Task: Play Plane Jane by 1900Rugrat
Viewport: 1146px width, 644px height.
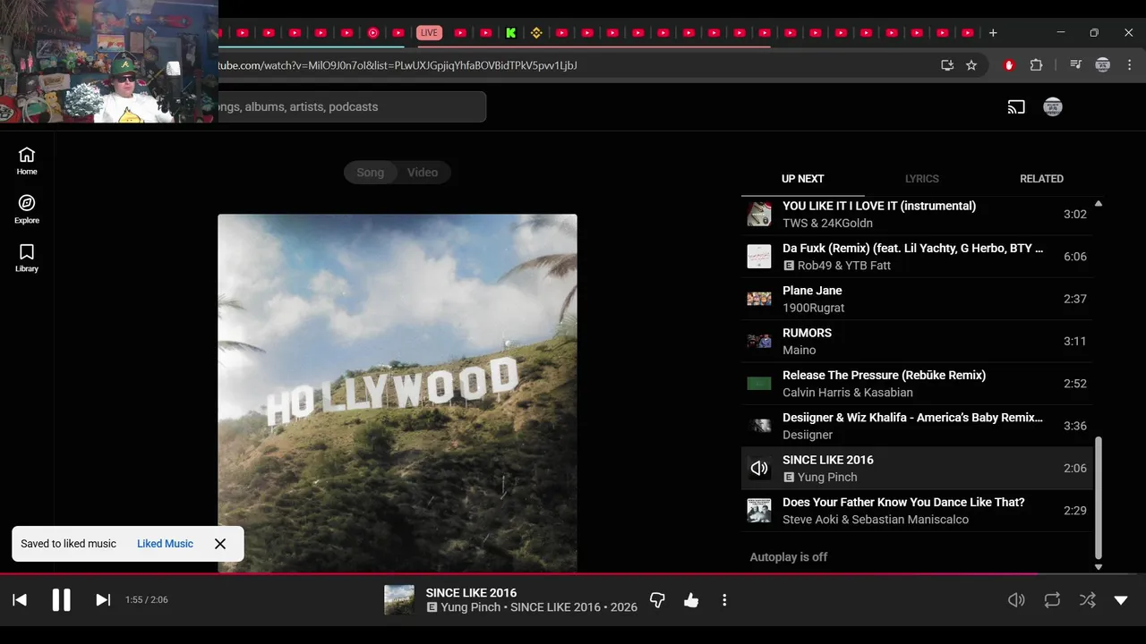Action: tap(917, 299)
